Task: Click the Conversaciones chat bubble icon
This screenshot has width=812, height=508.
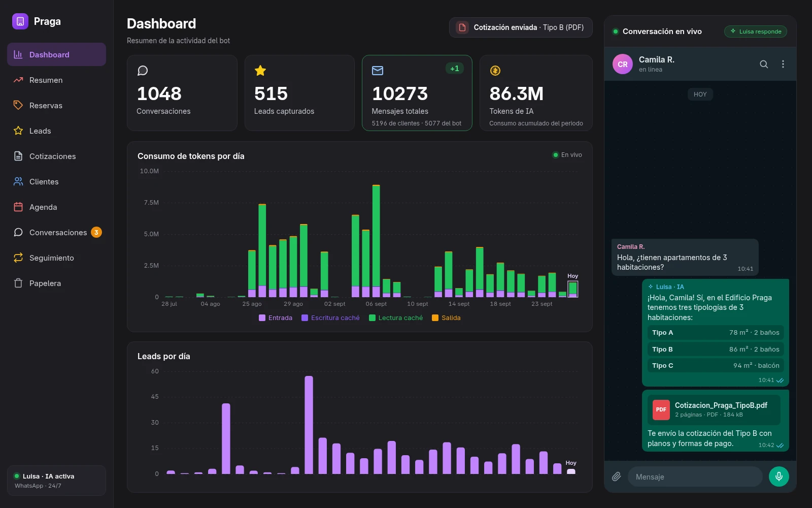Action: (18, 232)
